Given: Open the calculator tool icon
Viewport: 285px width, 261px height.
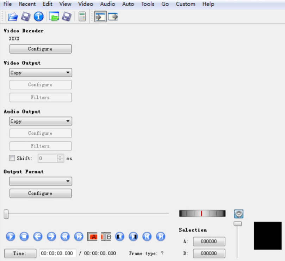Looking at the screenshot, I should pos(82,17).
